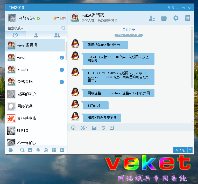Open the 叶明春 contact
Image resolution: width=198 pixels, height=184 pixels.
point(35,130)
